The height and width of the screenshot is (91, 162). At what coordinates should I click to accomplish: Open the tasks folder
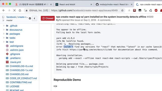12,38
